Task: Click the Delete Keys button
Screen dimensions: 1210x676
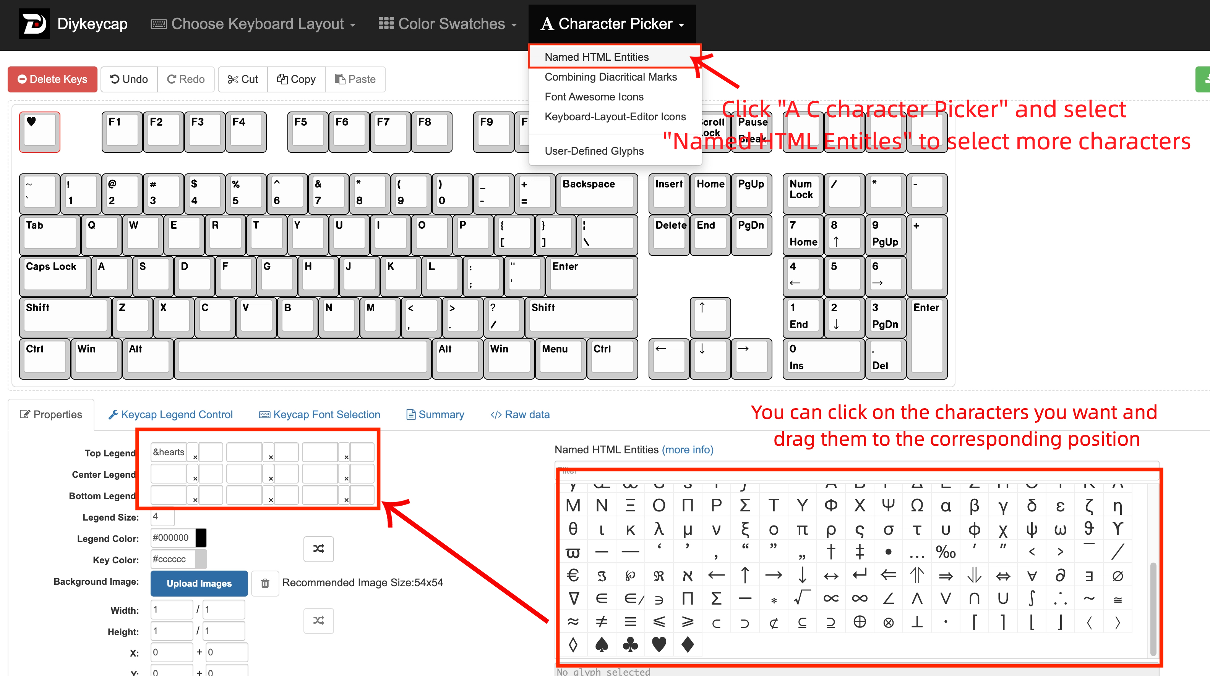Action: point(53,79)
